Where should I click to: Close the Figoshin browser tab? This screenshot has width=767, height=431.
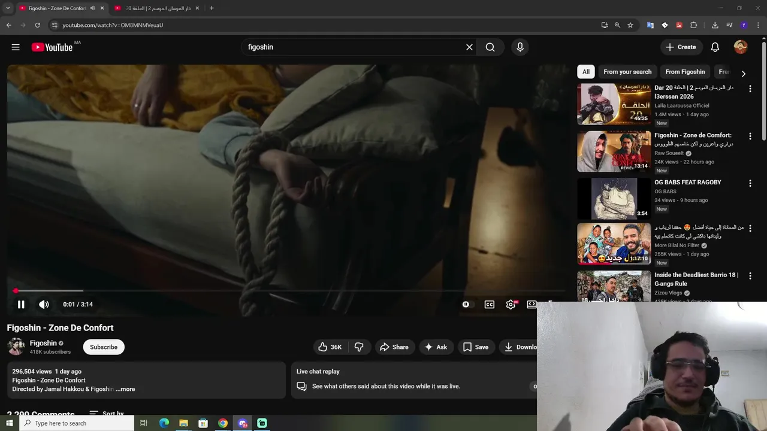pyautogui.click(x=102, y=8)
